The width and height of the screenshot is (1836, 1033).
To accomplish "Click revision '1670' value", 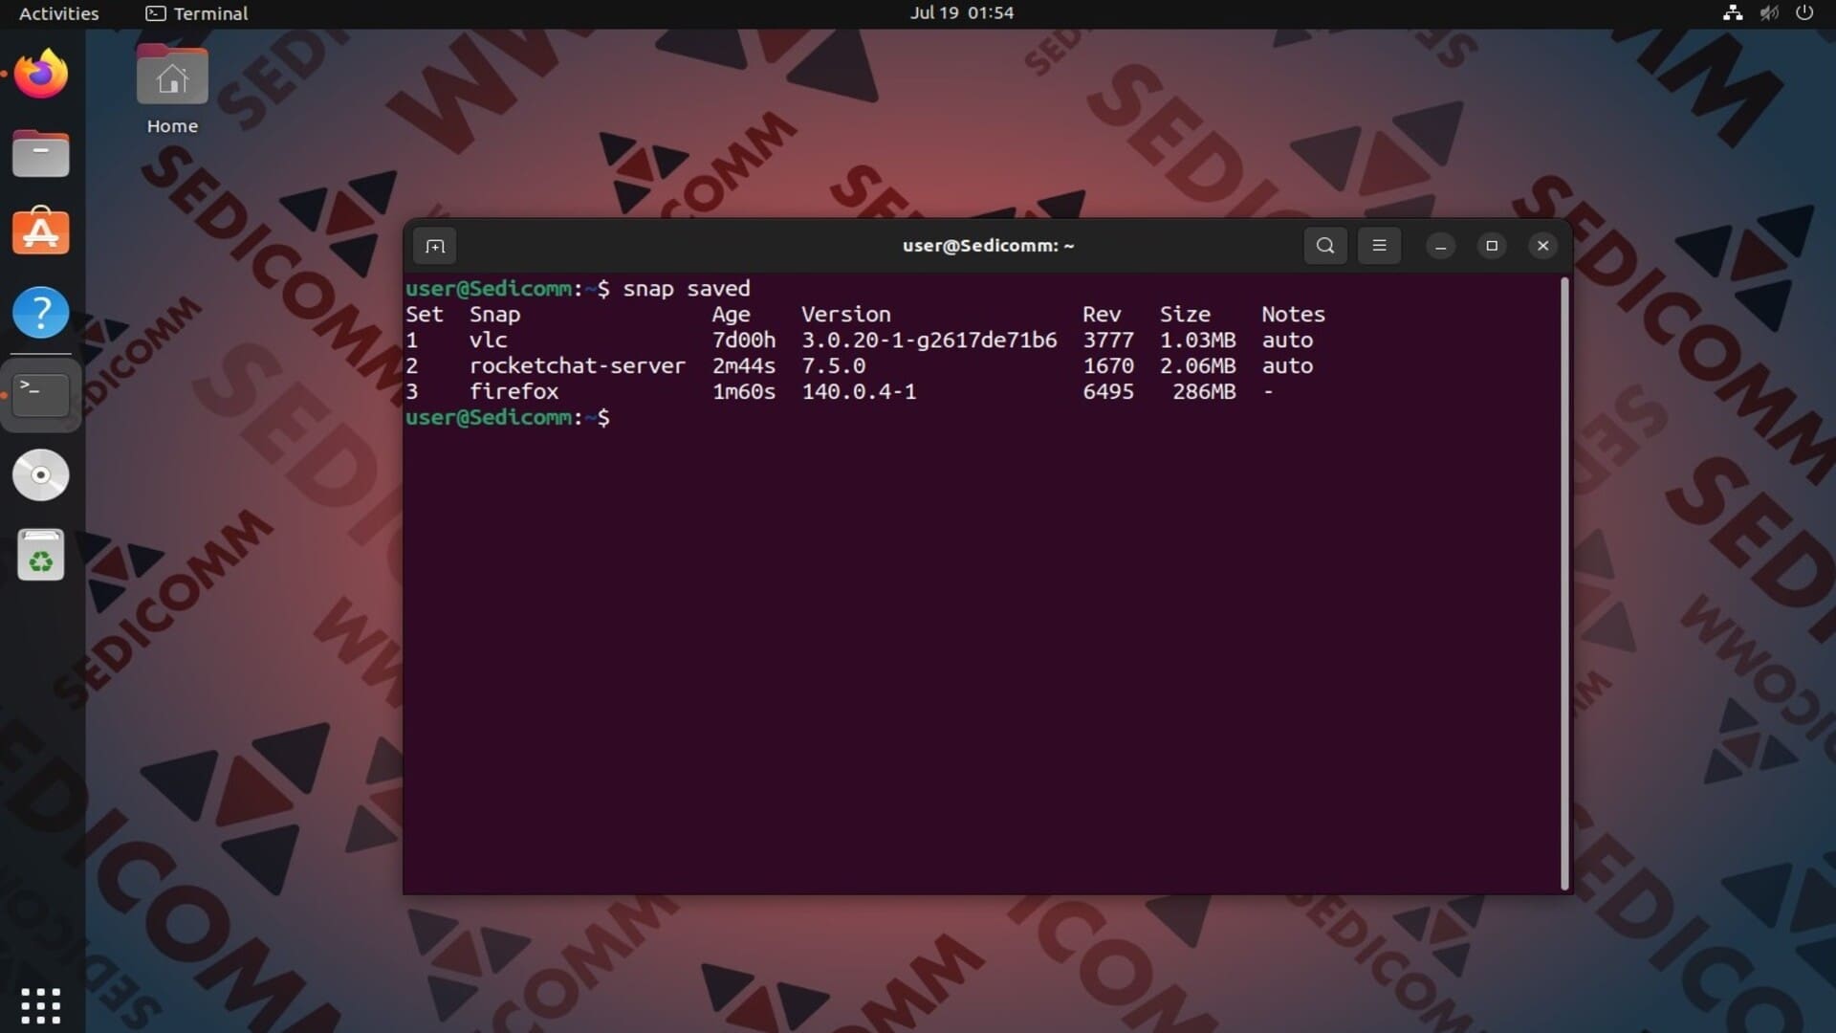I will (1108, 366).
